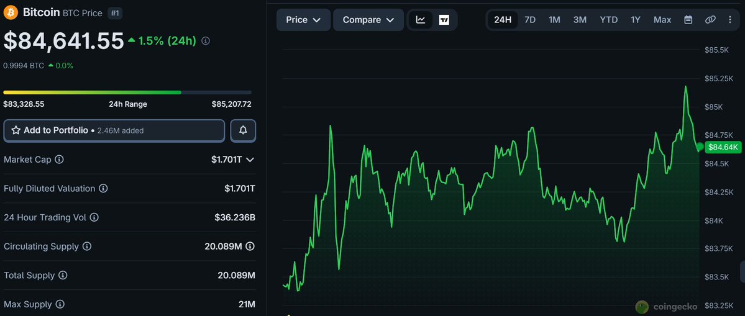Click the star Add to Portfolio button

[x=114, y=130]
